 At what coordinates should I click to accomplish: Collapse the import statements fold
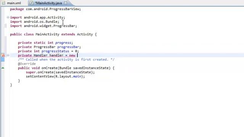[x=8, y=18]
